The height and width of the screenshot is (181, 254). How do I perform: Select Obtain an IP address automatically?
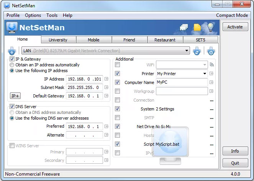[12, 65]
